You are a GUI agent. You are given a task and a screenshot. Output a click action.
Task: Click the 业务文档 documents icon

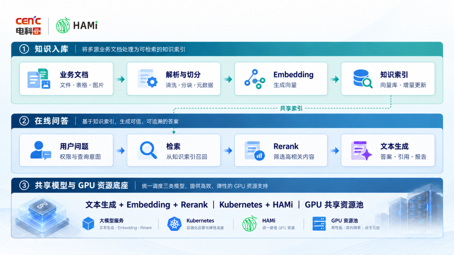[39, 78]
